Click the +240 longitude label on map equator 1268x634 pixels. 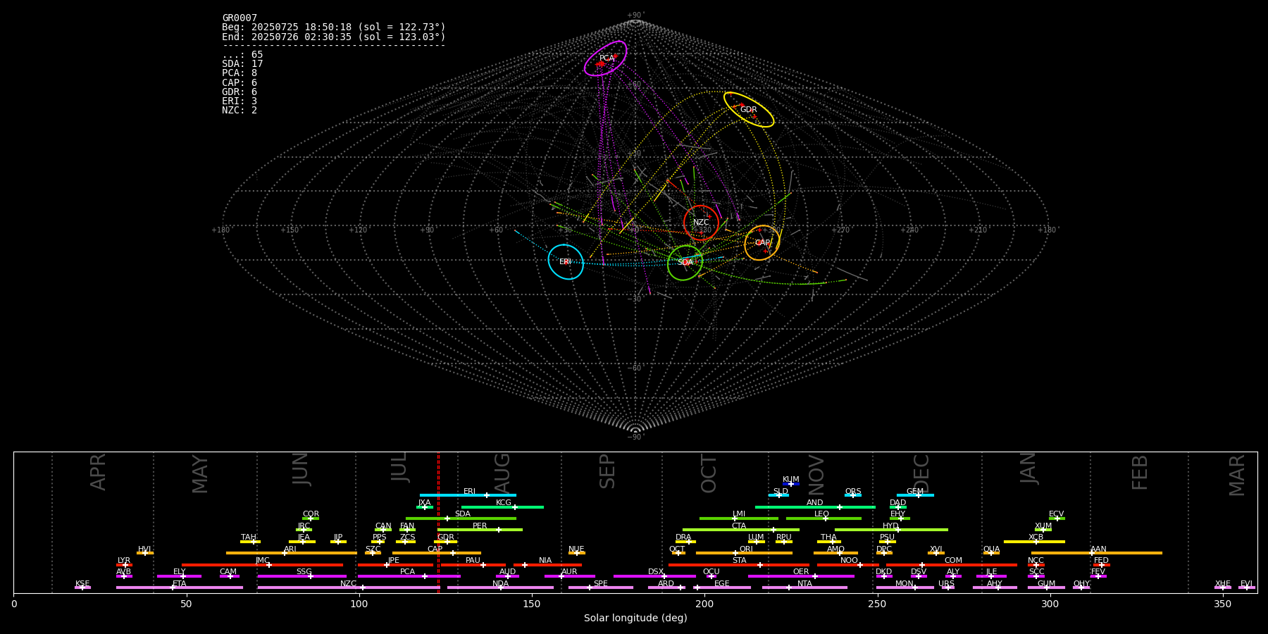(x=909, y=230)
